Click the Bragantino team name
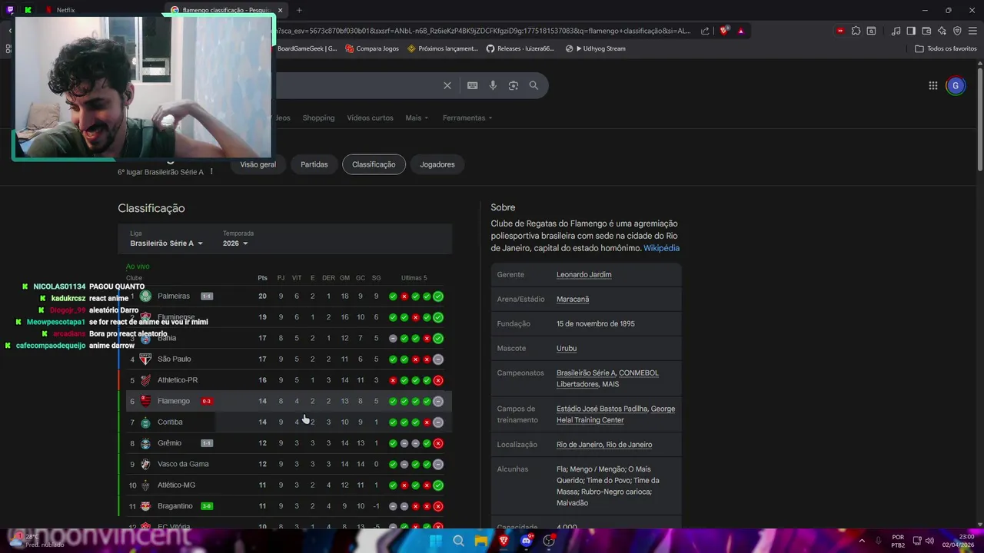 pyautogui.click(x=175, y=506)
